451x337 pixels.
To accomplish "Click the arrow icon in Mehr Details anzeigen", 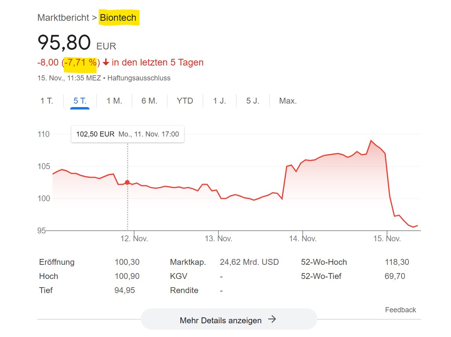I will pos(272,319).
